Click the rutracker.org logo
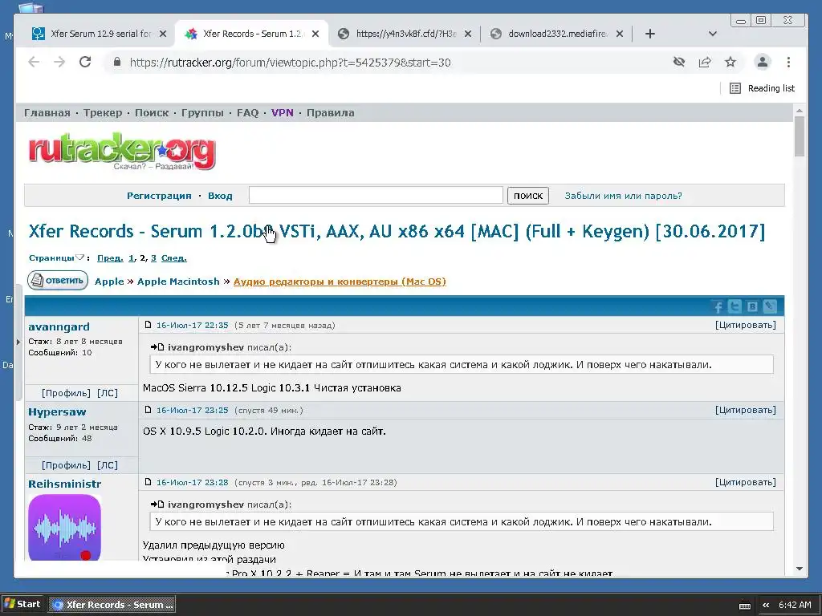This screenshot has height=616, width=822. pyautogui.click(x=122, y=152)
